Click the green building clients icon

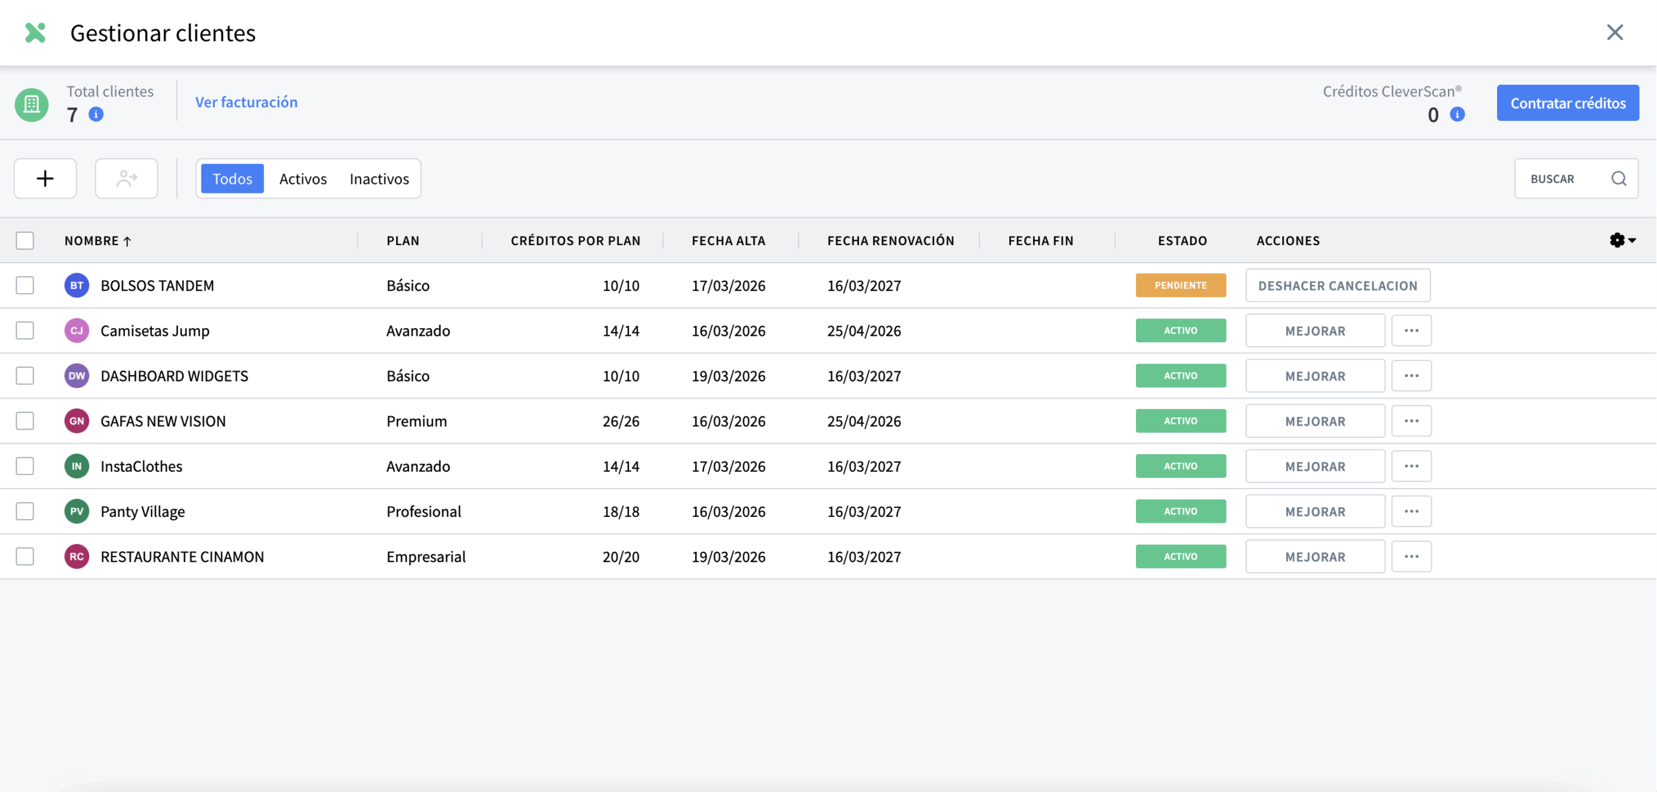32,104
